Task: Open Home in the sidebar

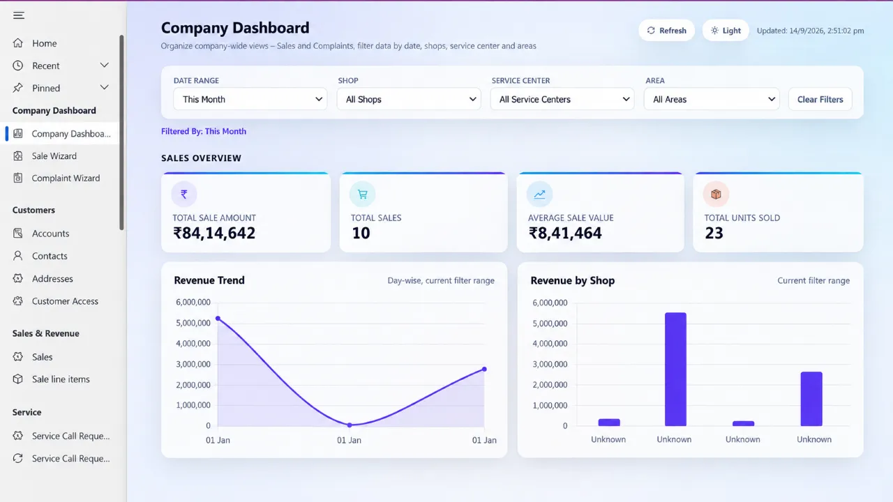Action: coord(61,43)
